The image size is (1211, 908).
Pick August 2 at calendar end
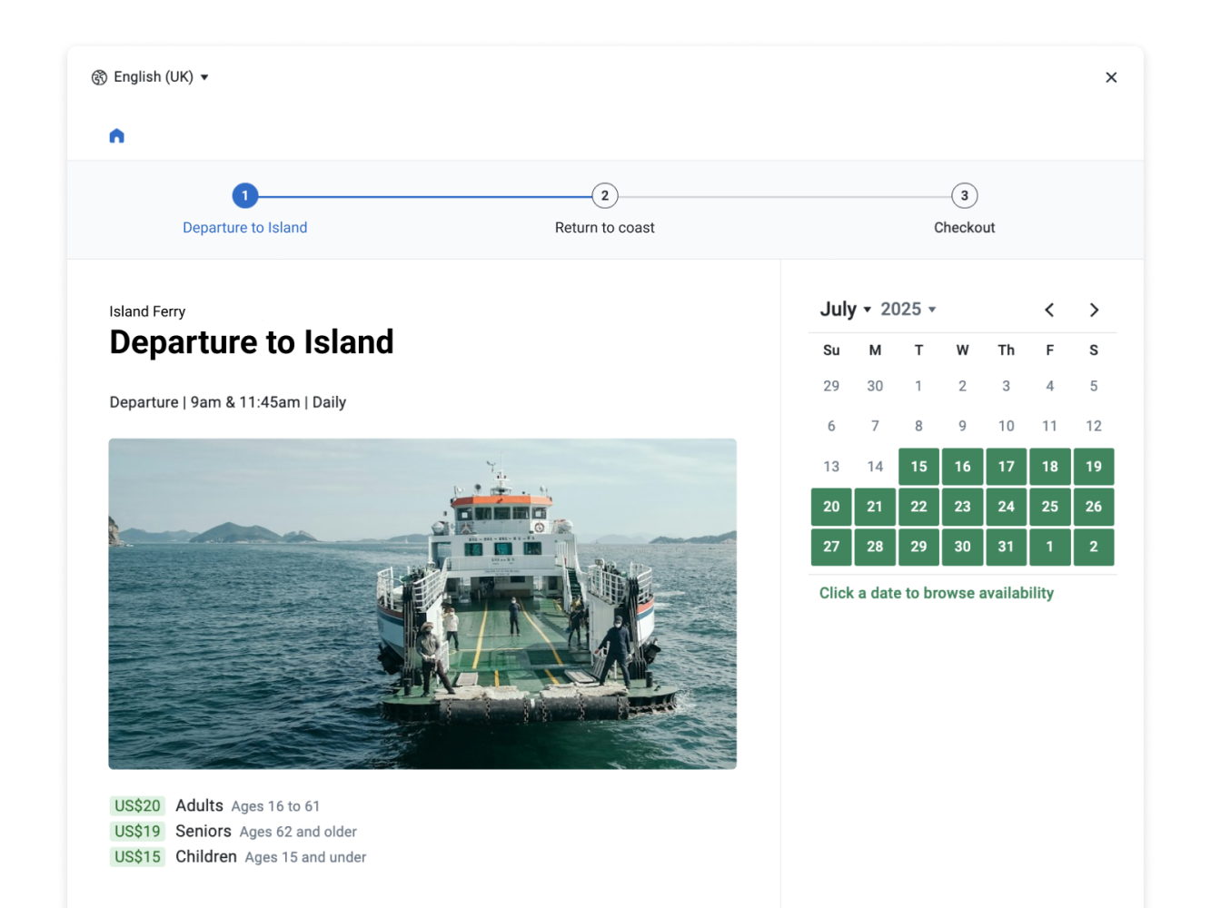tap(1093, 547)
